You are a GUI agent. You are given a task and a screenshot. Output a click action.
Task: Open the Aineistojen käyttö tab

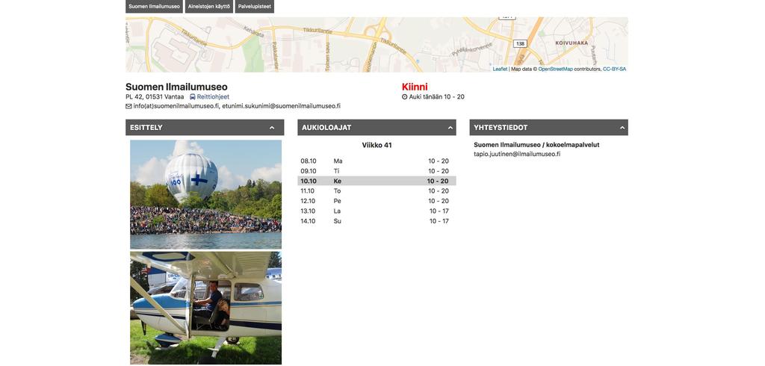click(x=209, y=6)
